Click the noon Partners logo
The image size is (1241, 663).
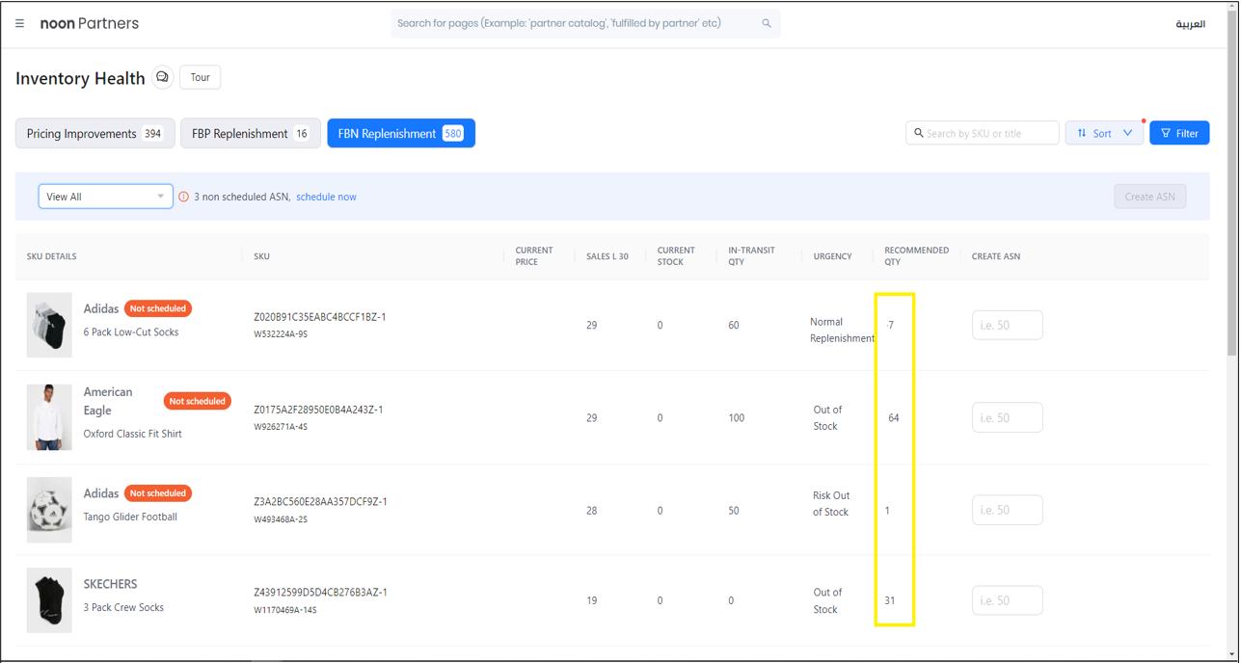click(90, 24)
